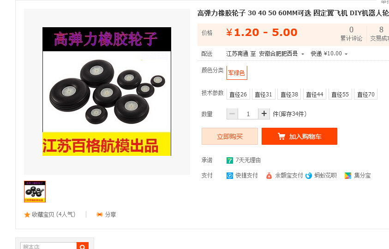
Task: Open the delivery destination dropdown 安徽合肥肥西县
Action: point(281,53)
